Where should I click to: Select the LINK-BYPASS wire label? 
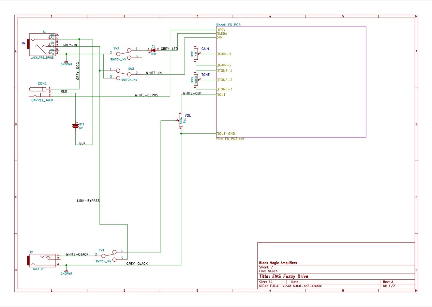[88, 201]
